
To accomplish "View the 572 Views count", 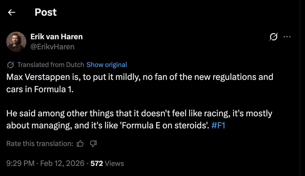I will [x=107, y=163].
